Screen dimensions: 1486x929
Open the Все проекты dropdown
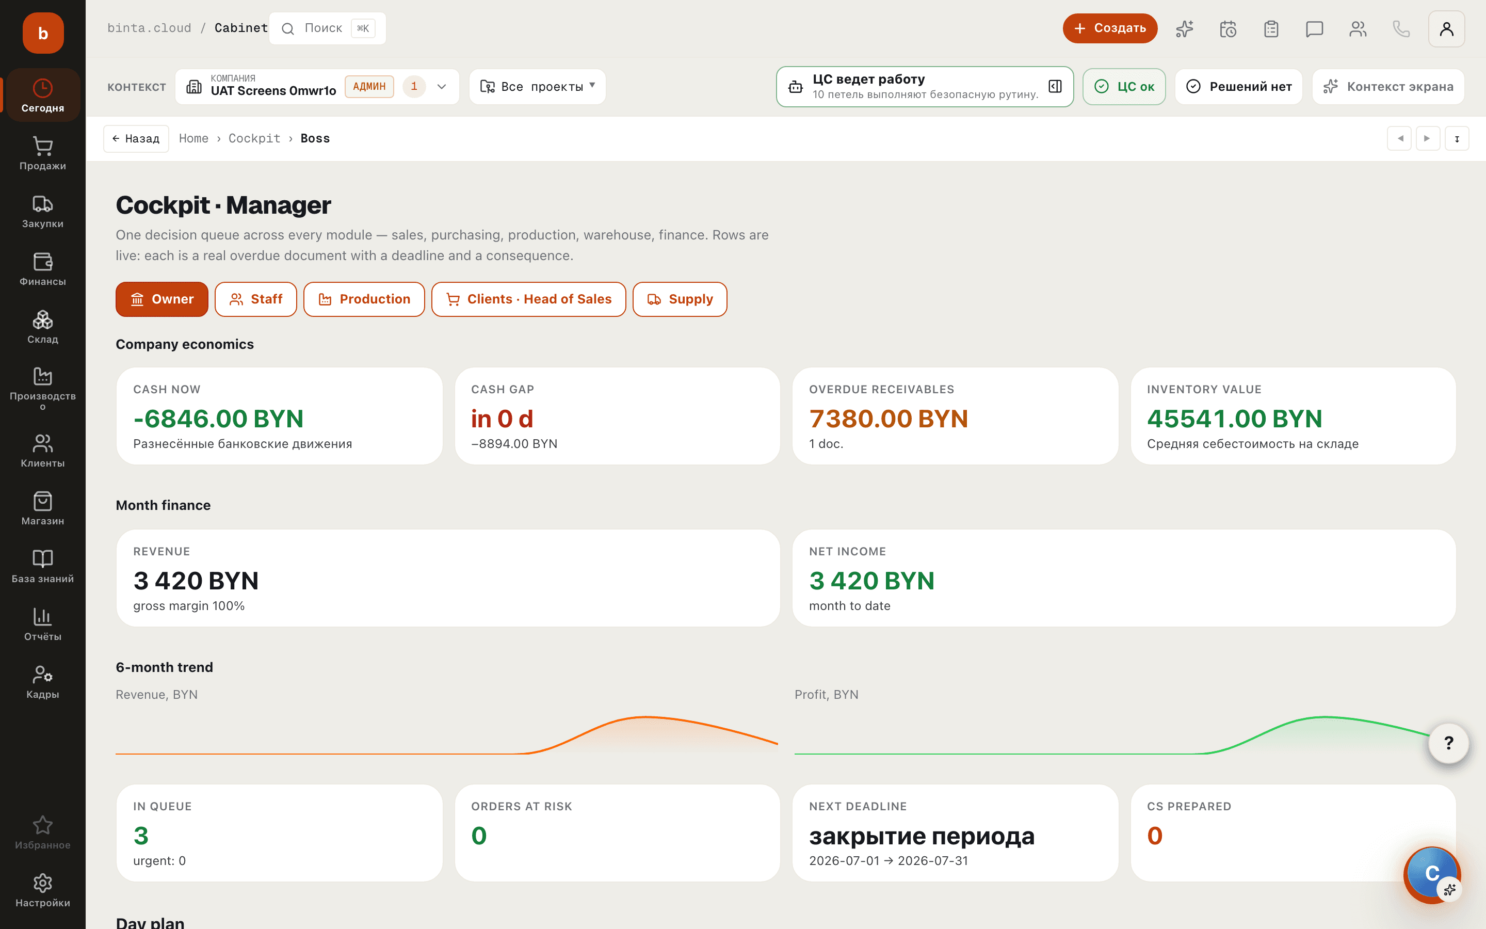point(537,87)
